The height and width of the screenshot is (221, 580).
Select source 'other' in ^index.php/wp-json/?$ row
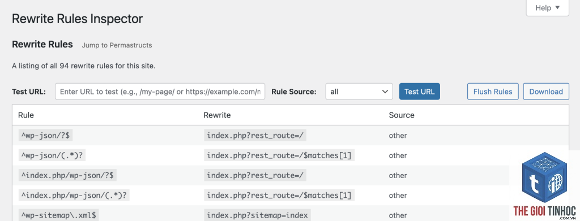(398, 175)
